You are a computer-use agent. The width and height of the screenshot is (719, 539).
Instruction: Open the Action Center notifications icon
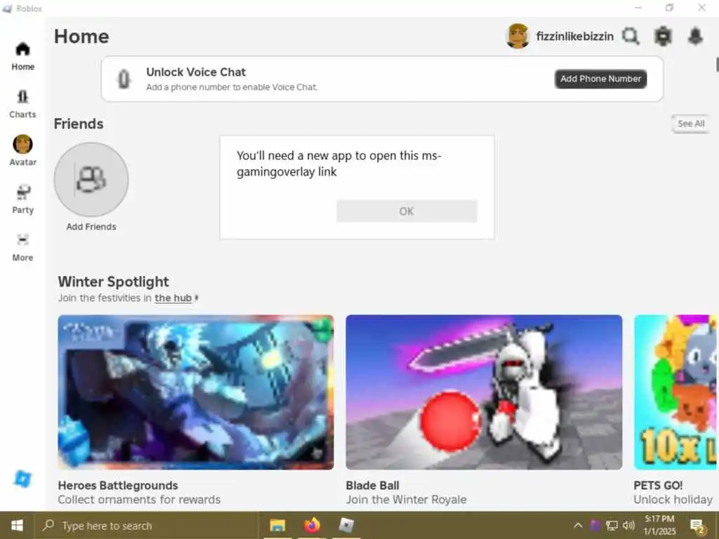697,526
